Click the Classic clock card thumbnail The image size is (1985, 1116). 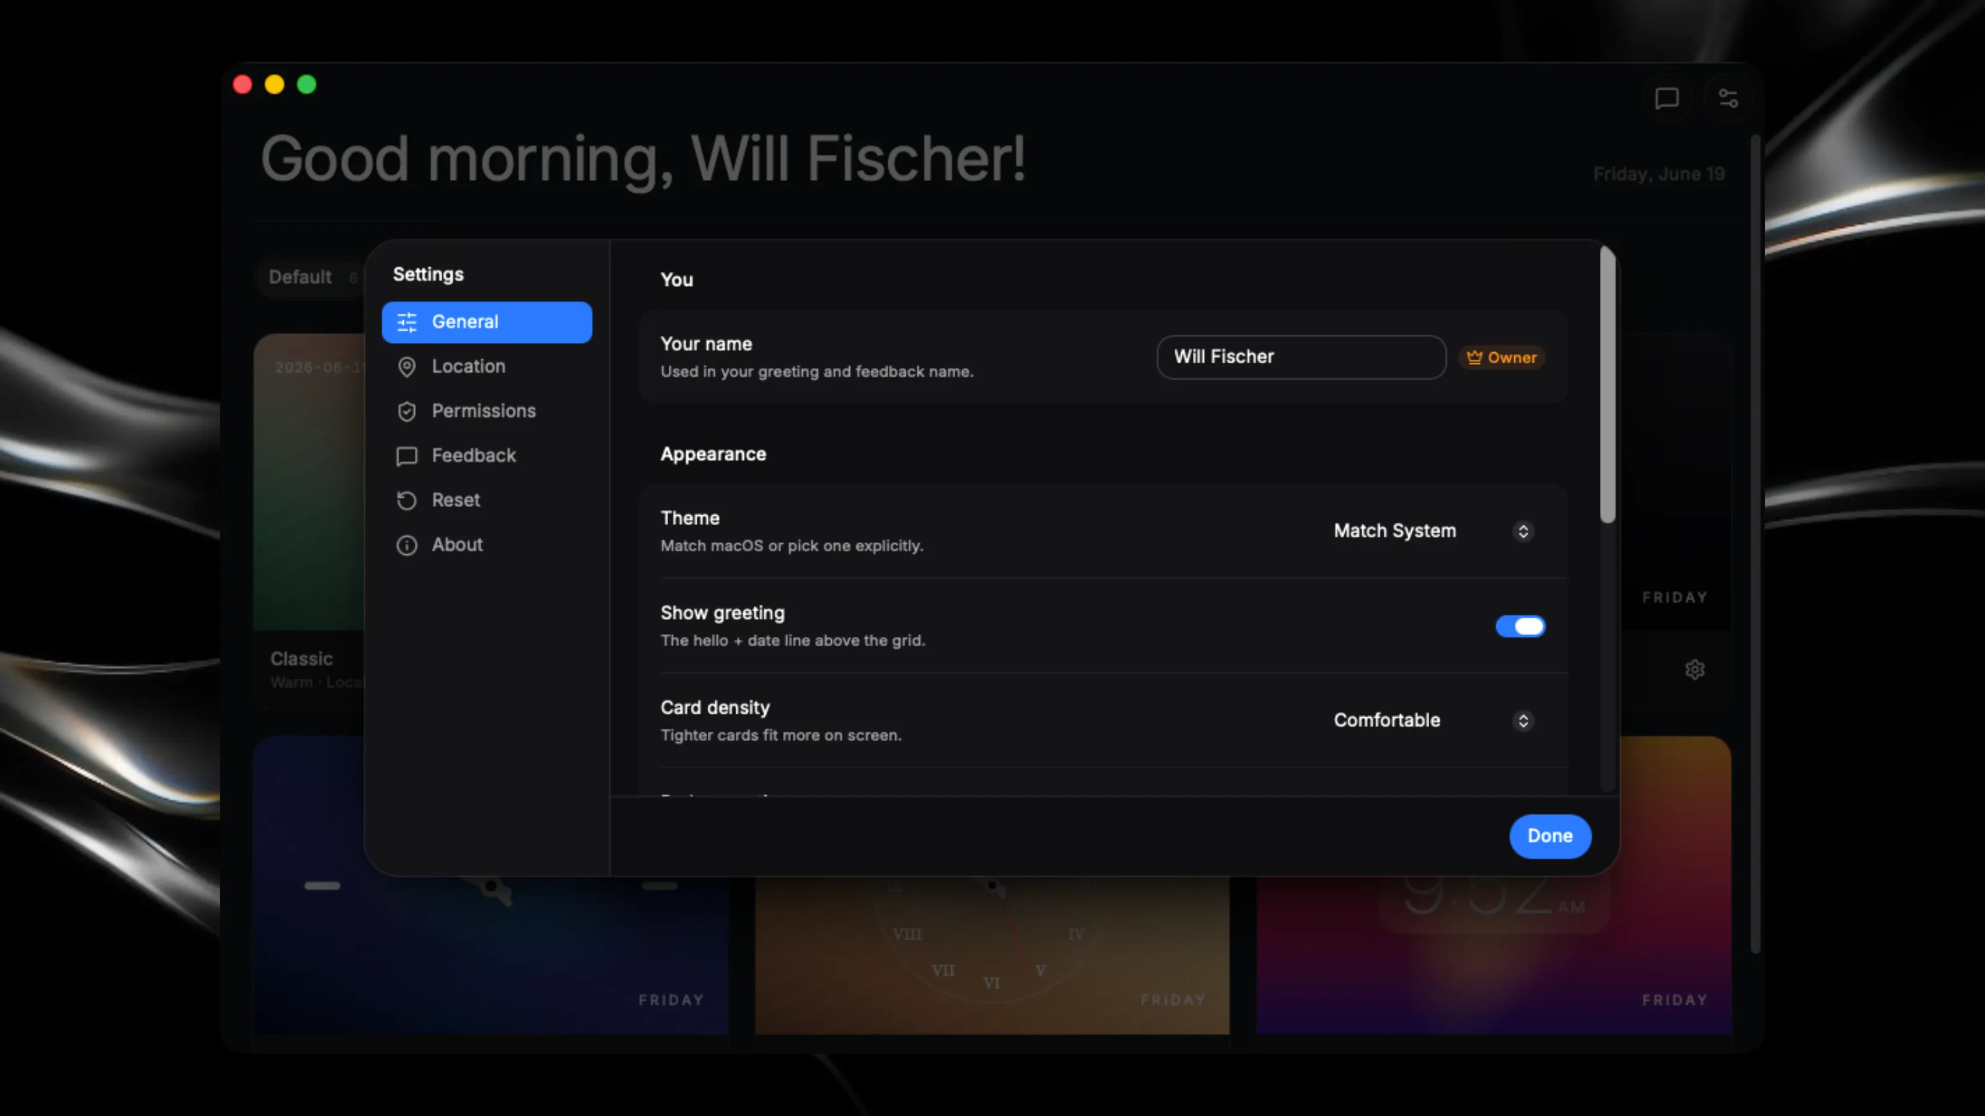309,482
